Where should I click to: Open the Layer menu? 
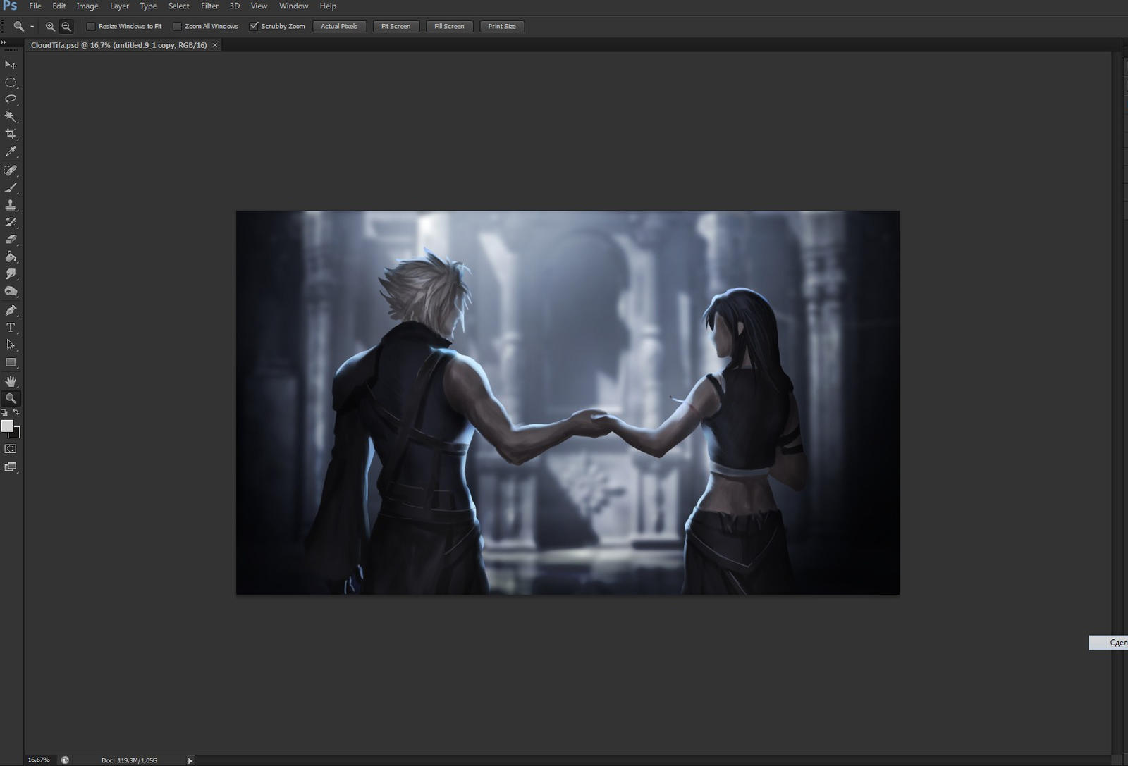coord(119,6)
